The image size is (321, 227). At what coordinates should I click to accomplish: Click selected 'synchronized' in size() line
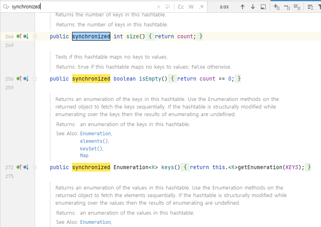(91, 36)
